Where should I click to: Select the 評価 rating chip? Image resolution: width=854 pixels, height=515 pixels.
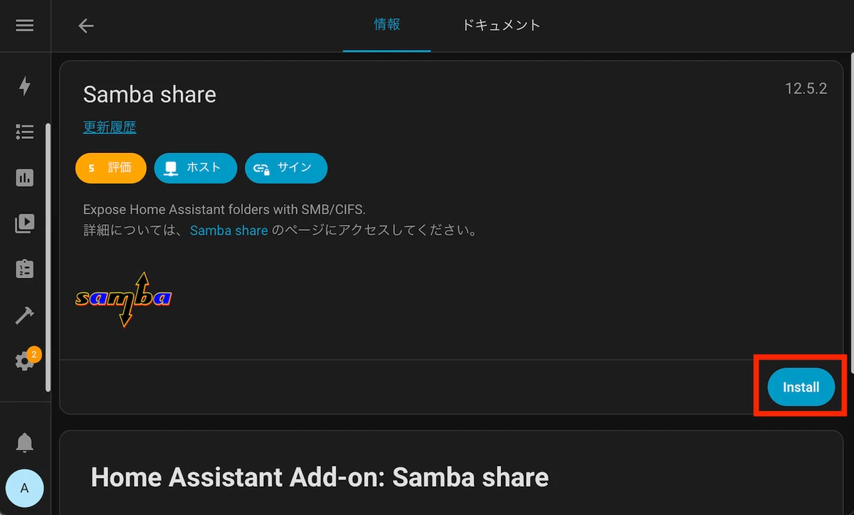111,168
